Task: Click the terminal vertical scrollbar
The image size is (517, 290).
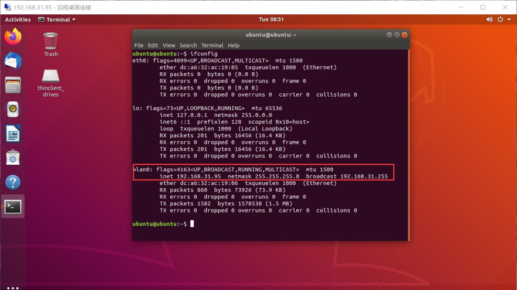Action: point(408,144)
